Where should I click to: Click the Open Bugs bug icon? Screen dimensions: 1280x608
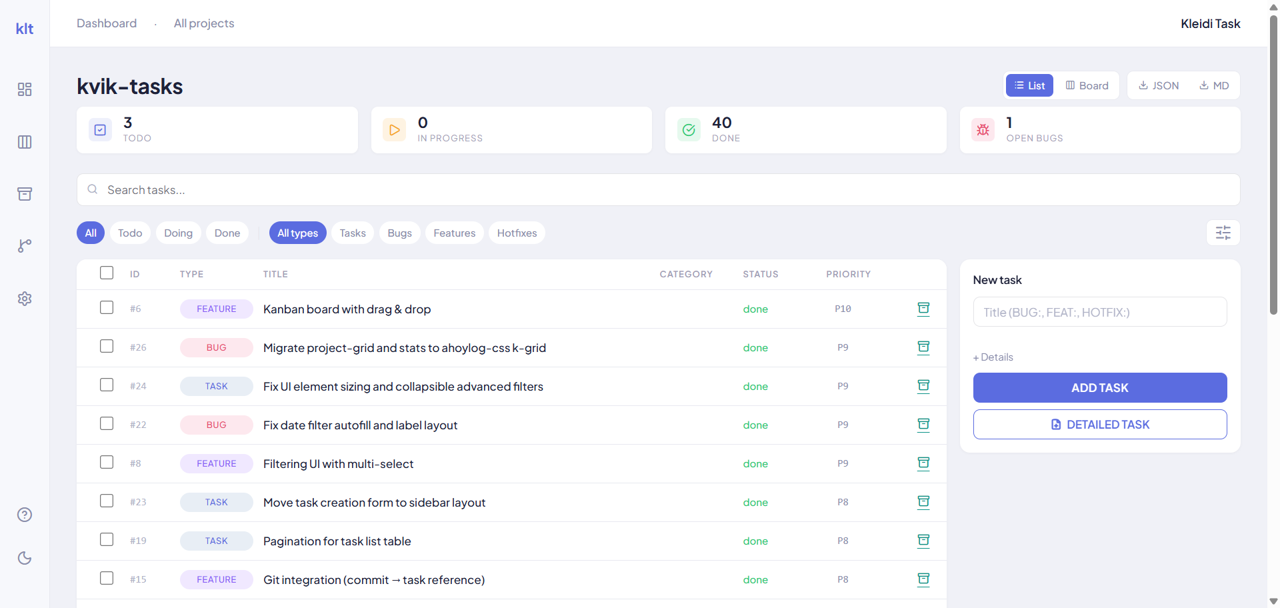coord(983,130)
